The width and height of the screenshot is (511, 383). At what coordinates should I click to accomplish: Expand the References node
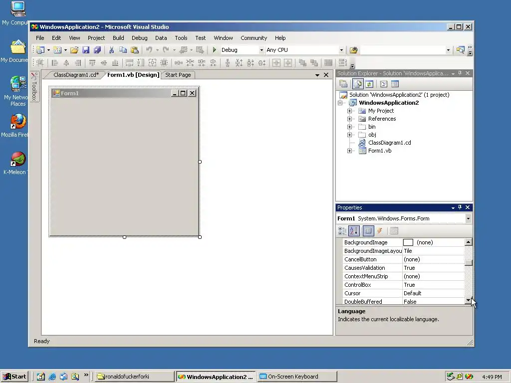(349, 119)
